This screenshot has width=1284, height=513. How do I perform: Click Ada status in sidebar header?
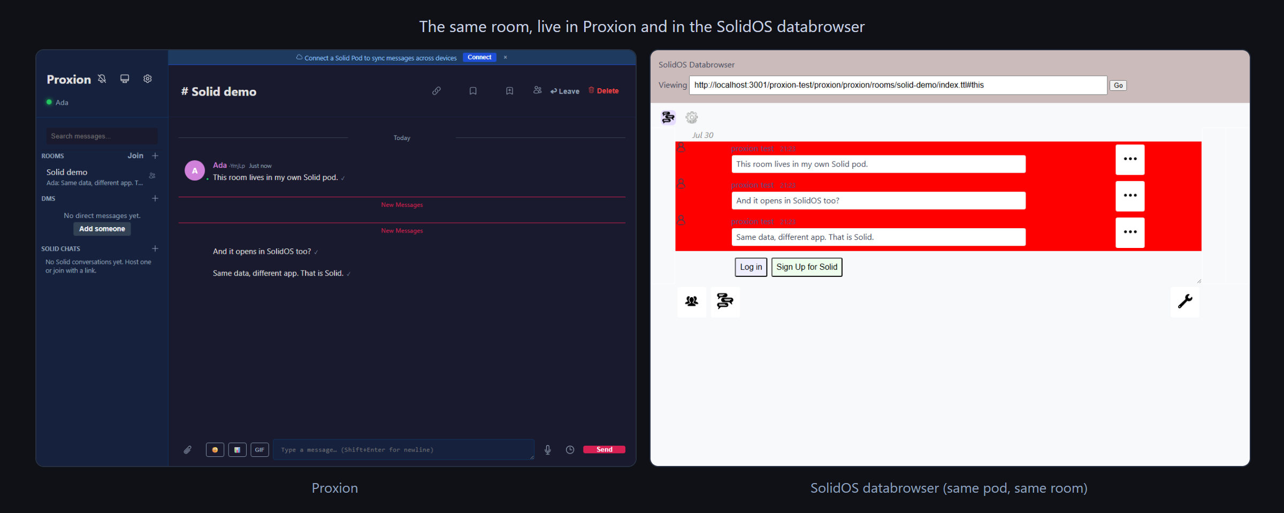click(58, 102)
